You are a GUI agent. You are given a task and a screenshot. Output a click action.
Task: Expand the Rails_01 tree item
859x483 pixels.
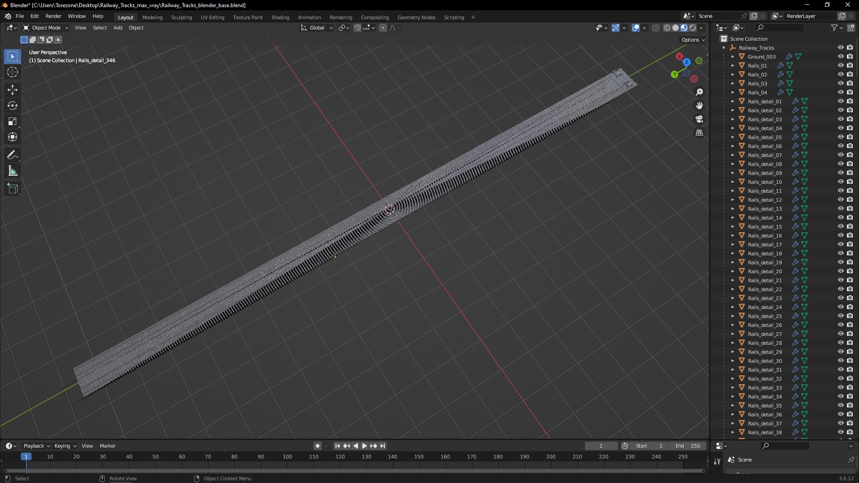pyautogui.click(x=733, y=66)
